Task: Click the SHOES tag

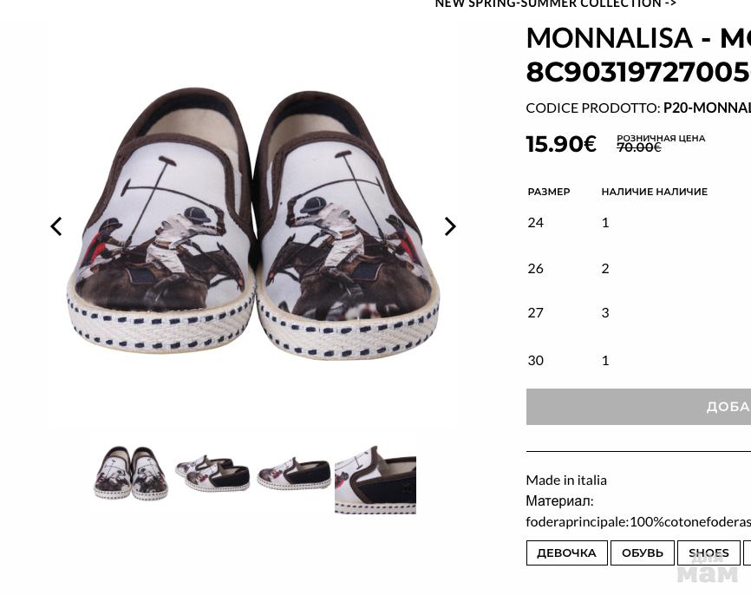Action: coord(709,553)
